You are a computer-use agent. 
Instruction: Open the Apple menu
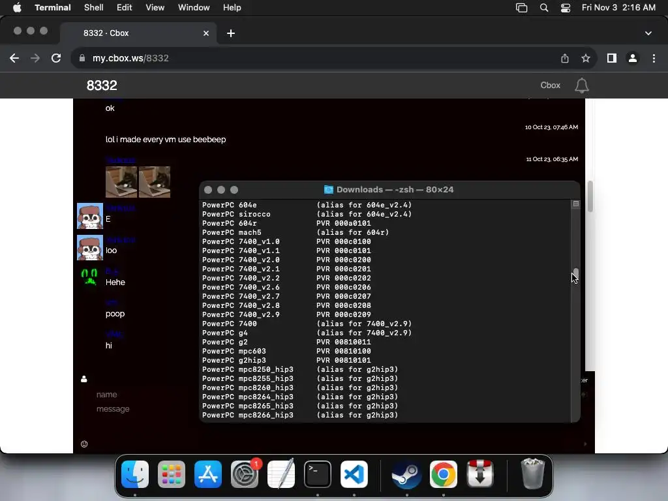click(17, 8)
